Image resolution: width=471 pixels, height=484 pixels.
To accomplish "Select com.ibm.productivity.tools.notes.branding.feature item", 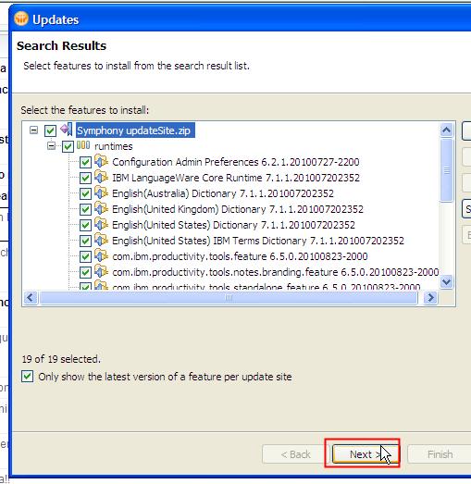I will [x=276, y=272].
